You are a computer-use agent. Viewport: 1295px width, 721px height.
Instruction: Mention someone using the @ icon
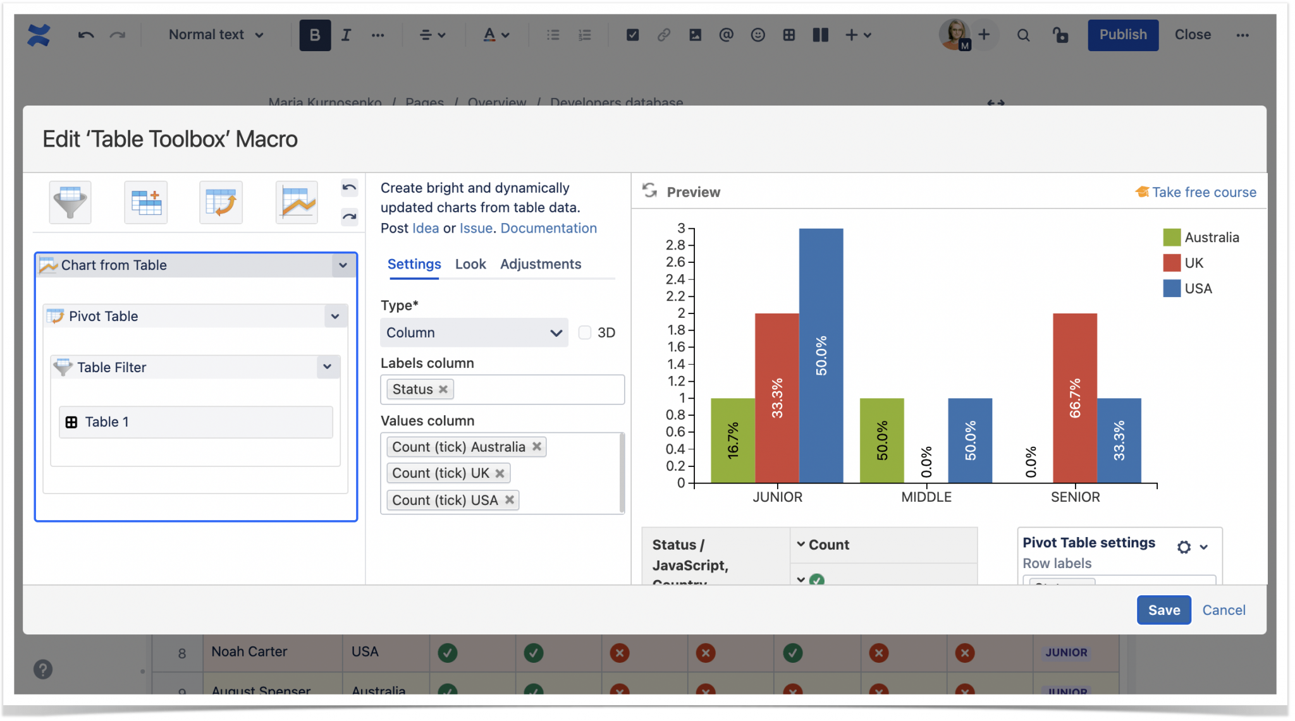tap(726, 35)
